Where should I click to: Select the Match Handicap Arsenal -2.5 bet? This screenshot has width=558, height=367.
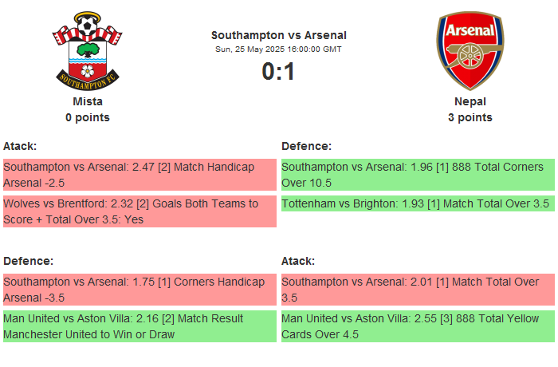click(139, 175)
